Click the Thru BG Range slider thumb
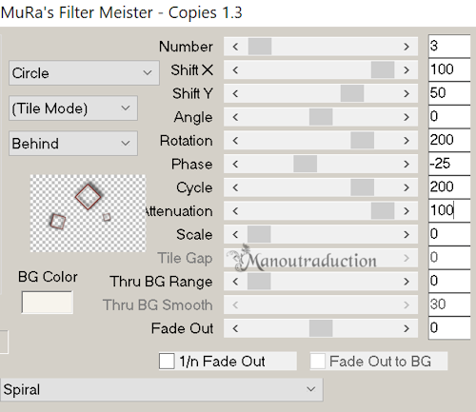The height and width of the screenshot is (412, 476). (259, 282)
